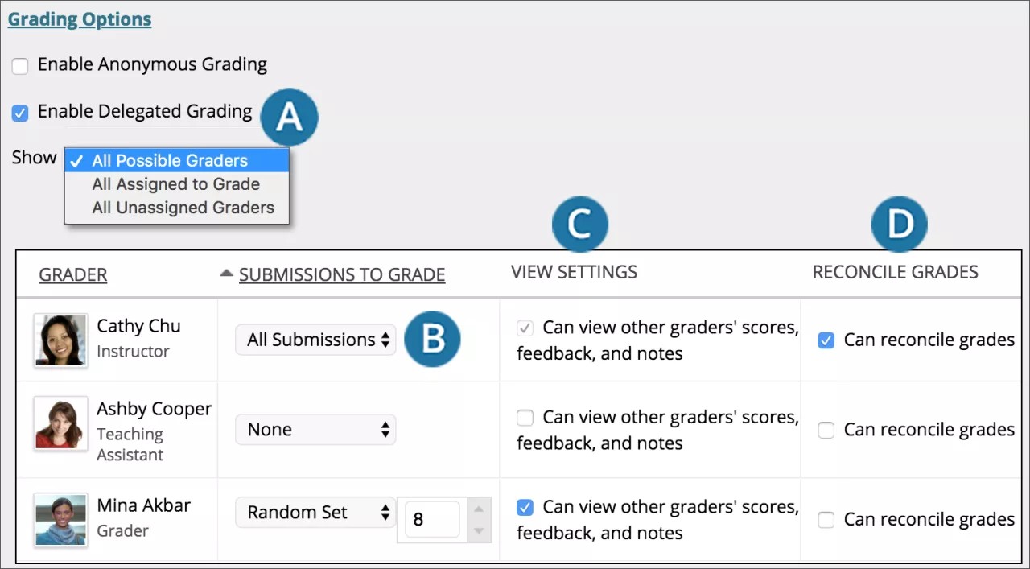The image size is (1030, 569).
Task: Check Ashby Cooper's reconcile grades option
Action: pyautogui.click(x=826, y=430)
